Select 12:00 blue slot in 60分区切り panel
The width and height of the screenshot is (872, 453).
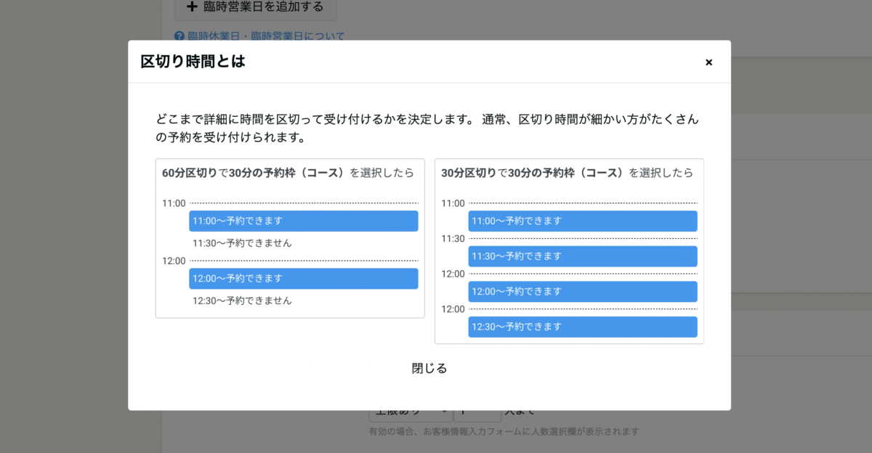(x=303, y=278)
